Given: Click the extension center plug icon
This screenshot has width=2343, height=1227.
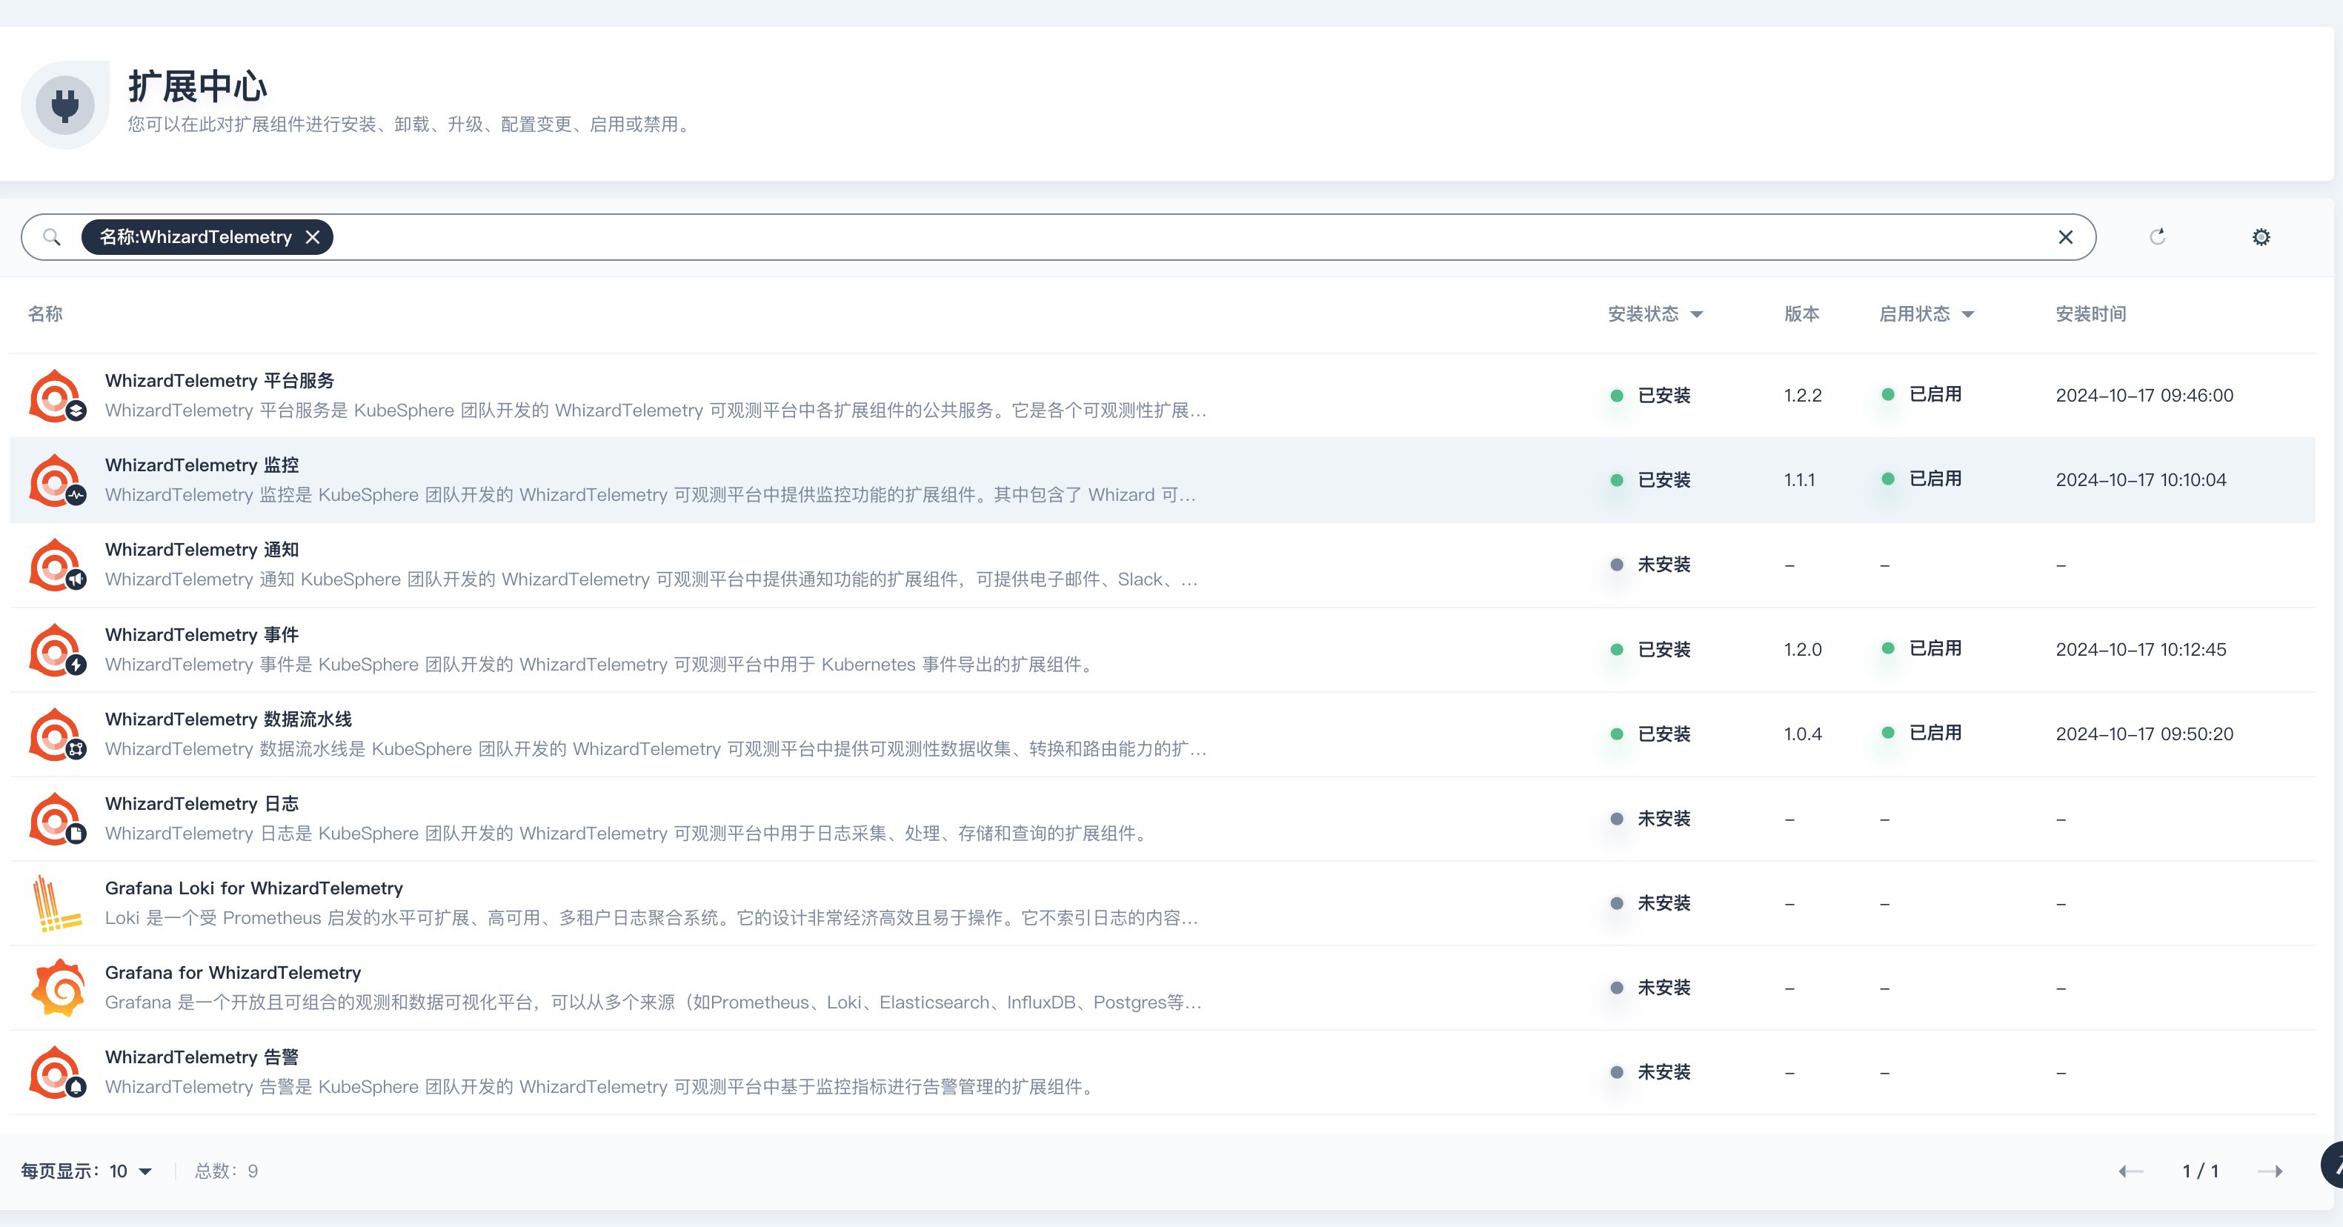Looking at the screenshot, I should click(64, 104).
